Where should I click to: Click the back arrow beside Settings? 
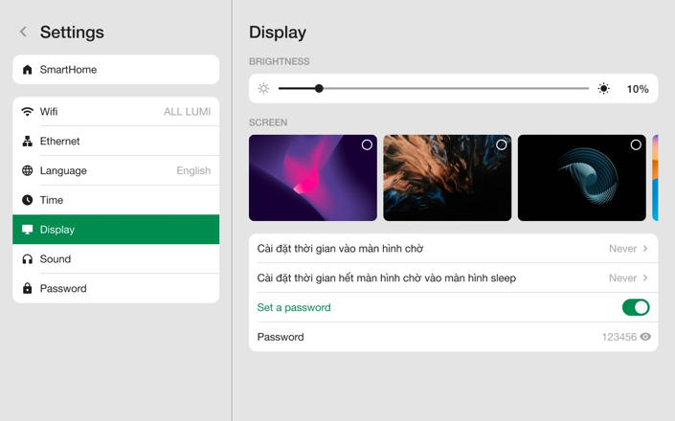[23, 33]
